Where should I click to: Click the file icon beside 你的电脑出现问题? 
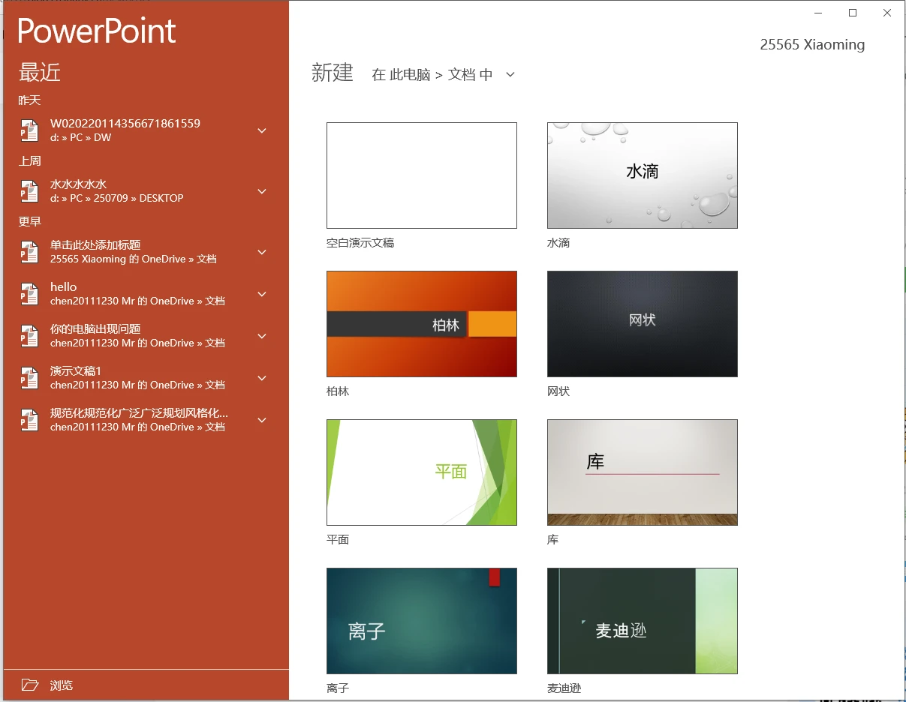point(29,336)
